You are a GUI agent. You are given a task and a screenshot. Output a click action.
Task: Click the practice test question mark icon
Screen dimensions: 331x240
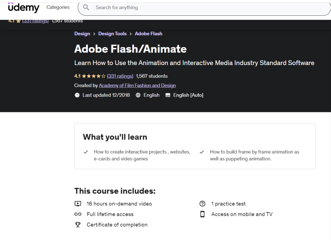[202, 203]
